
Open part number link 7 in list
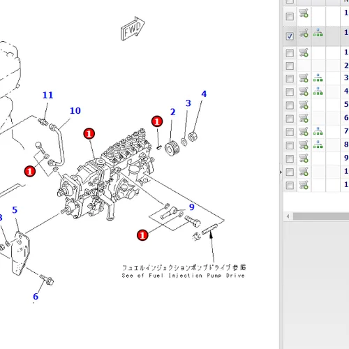click(346, 131)
